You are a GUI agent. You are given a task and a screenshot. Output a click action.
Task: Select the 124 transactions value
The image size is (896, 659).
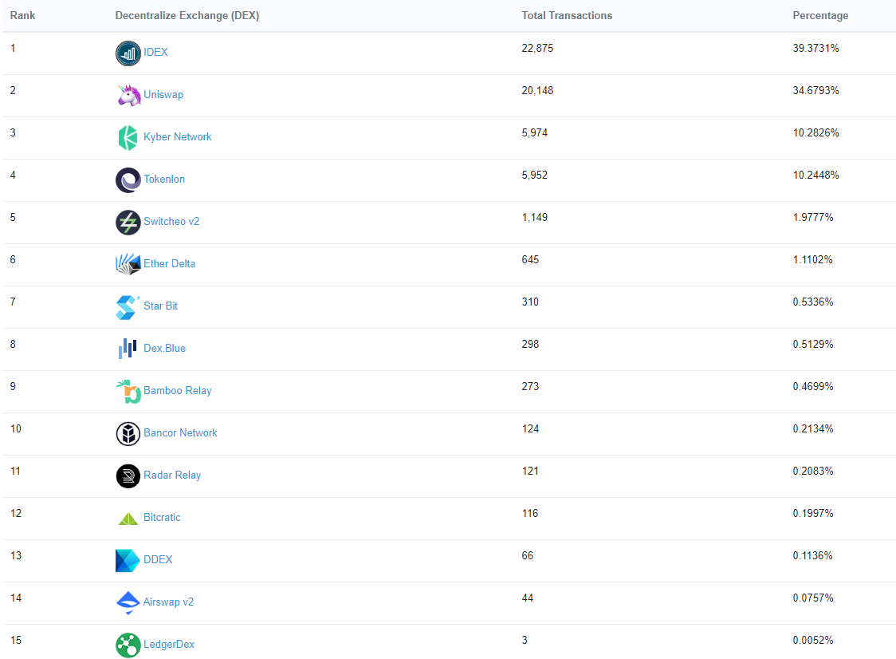(x=530, y=429)
